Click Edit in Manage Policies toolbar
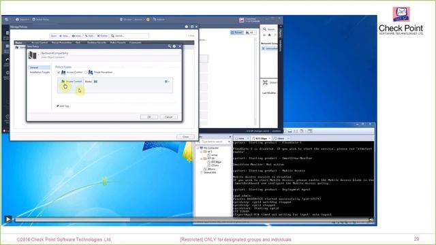 [x=89, y=36]
